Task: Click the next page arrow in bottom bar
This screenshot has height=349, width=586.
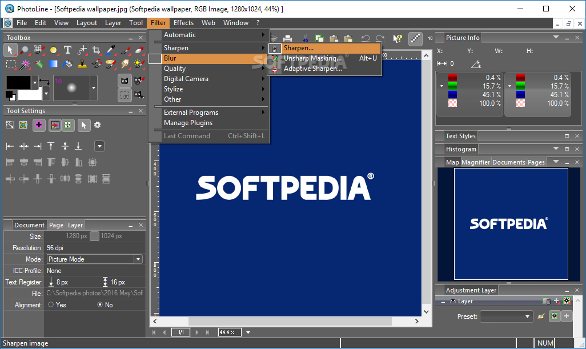Action: point(196,332)
